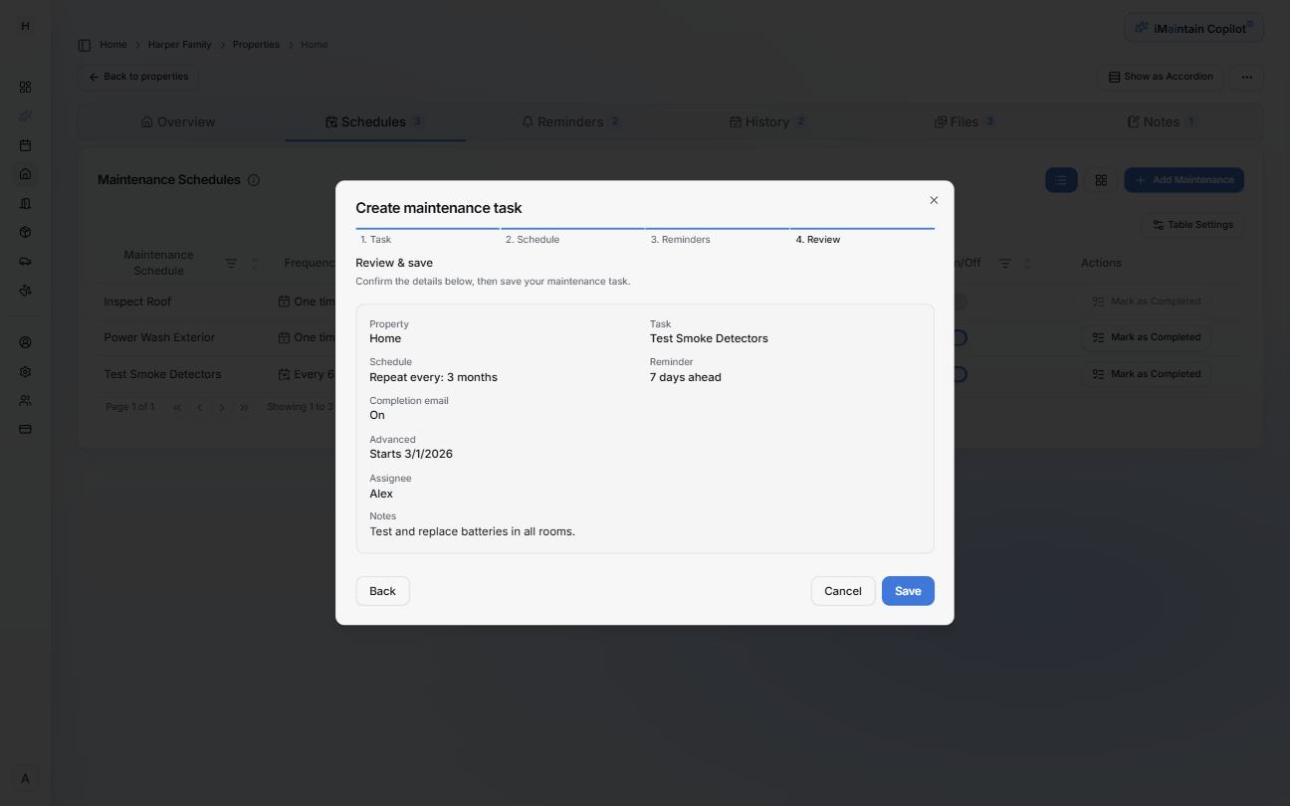Click the vehicle icon in the sidebar
Viewport: 1290px width, 806px height.
coord(25,261)
